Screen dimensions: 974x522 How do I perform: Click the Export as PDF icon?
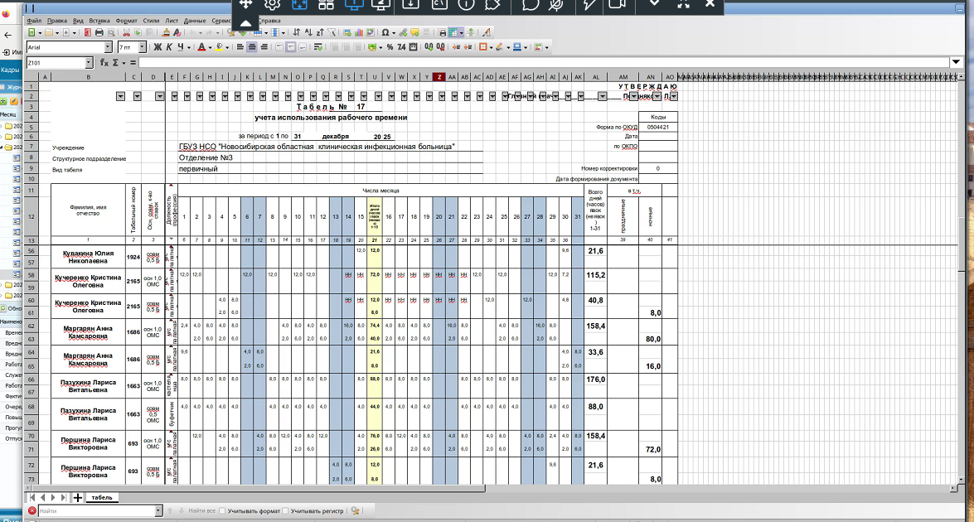[x=88, y=32]
